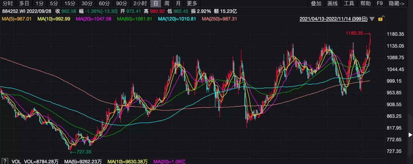Click the MA(250)=987.31 indicator label
This screenshot has height=164, width=413.
click(x=219, y=19)
